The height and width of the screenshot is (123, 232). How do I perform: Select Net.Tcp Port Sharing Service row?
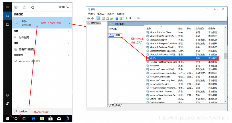click(182, 62)
